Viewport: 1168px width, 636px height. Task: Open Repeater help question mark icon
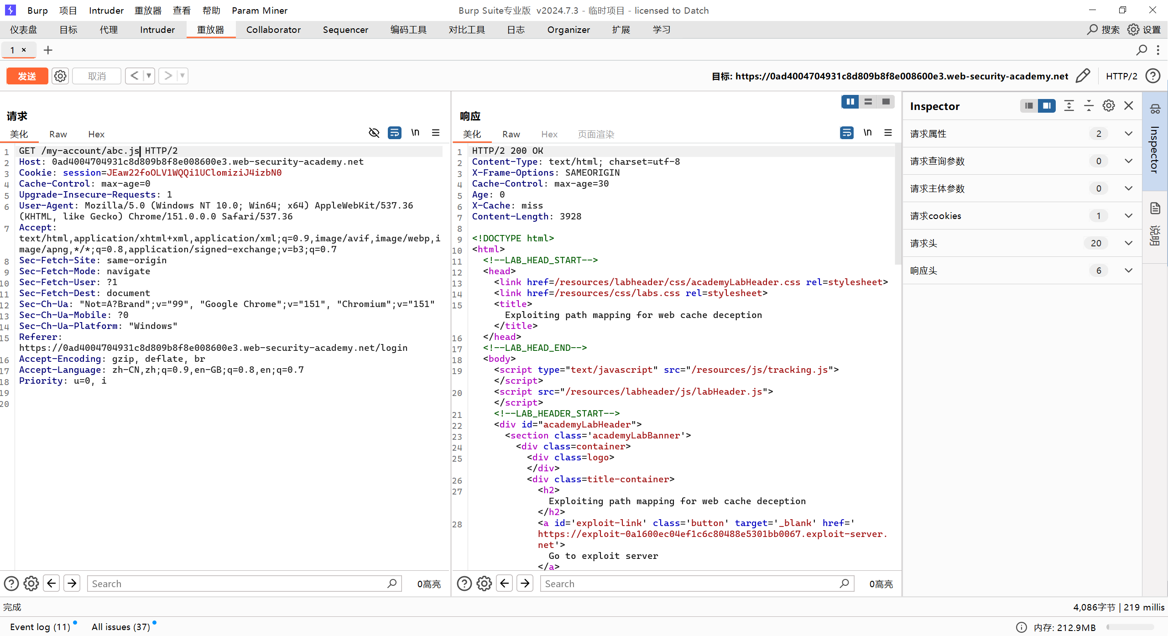click(x=1153, y=76)
